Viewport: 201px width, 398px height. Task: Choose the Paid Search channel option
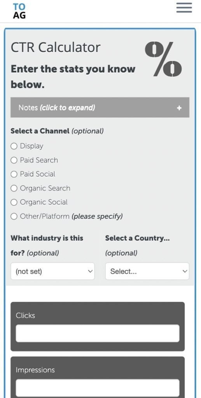click(14, 160)
